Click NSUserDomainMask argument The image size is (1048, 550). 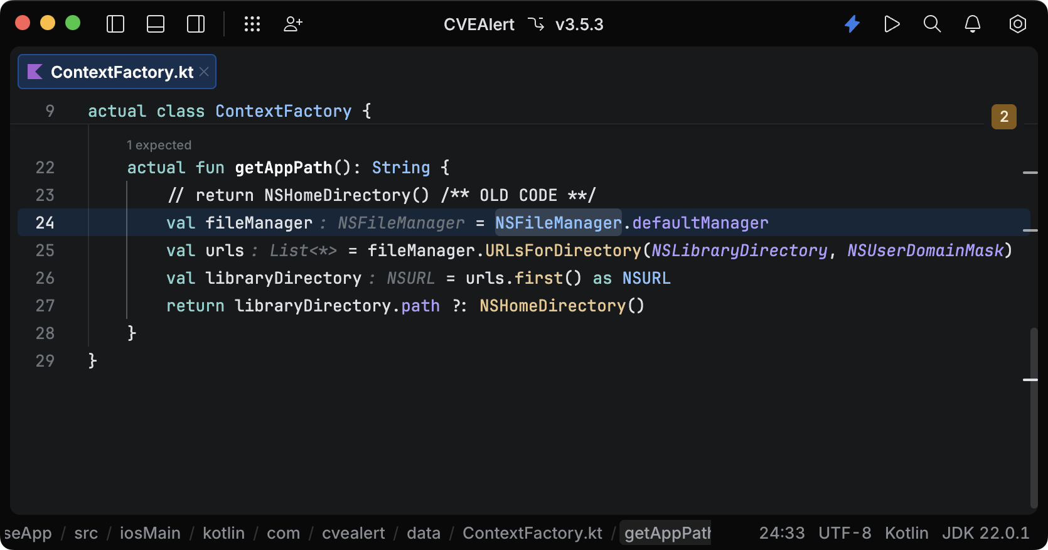[926, 251]
